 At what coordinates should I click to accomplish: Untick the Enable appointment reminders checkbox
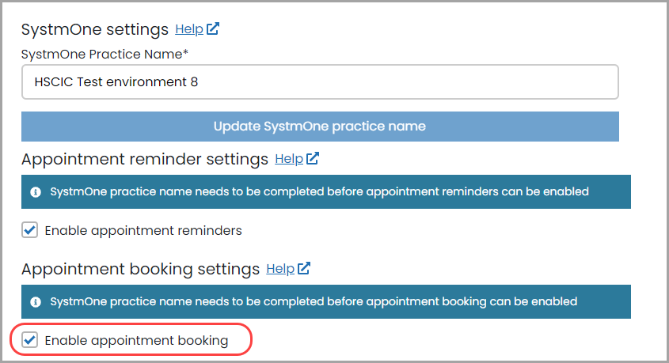[30, 230]
